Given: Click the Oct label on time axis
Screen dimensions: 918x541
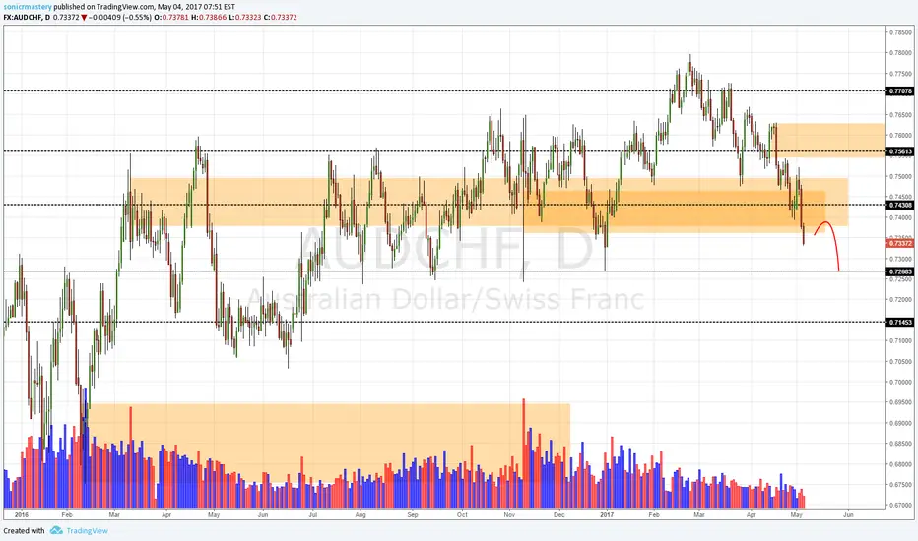Looking at the screenshot, I should [x=463, y=515].
